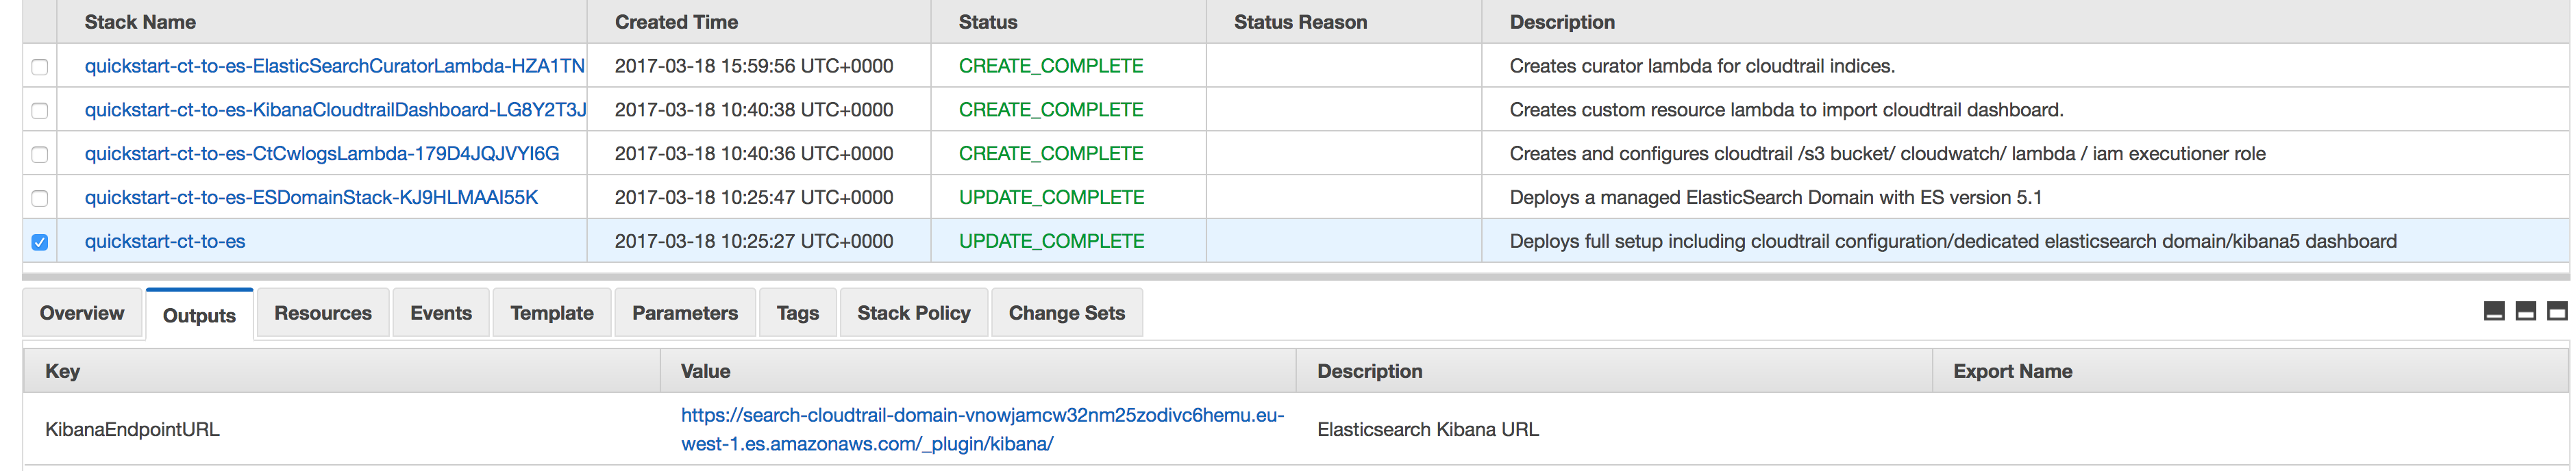The image size is (2576, 471).
Task: Select the ESDomainStack row checkbox
Action: pos(40,198)
